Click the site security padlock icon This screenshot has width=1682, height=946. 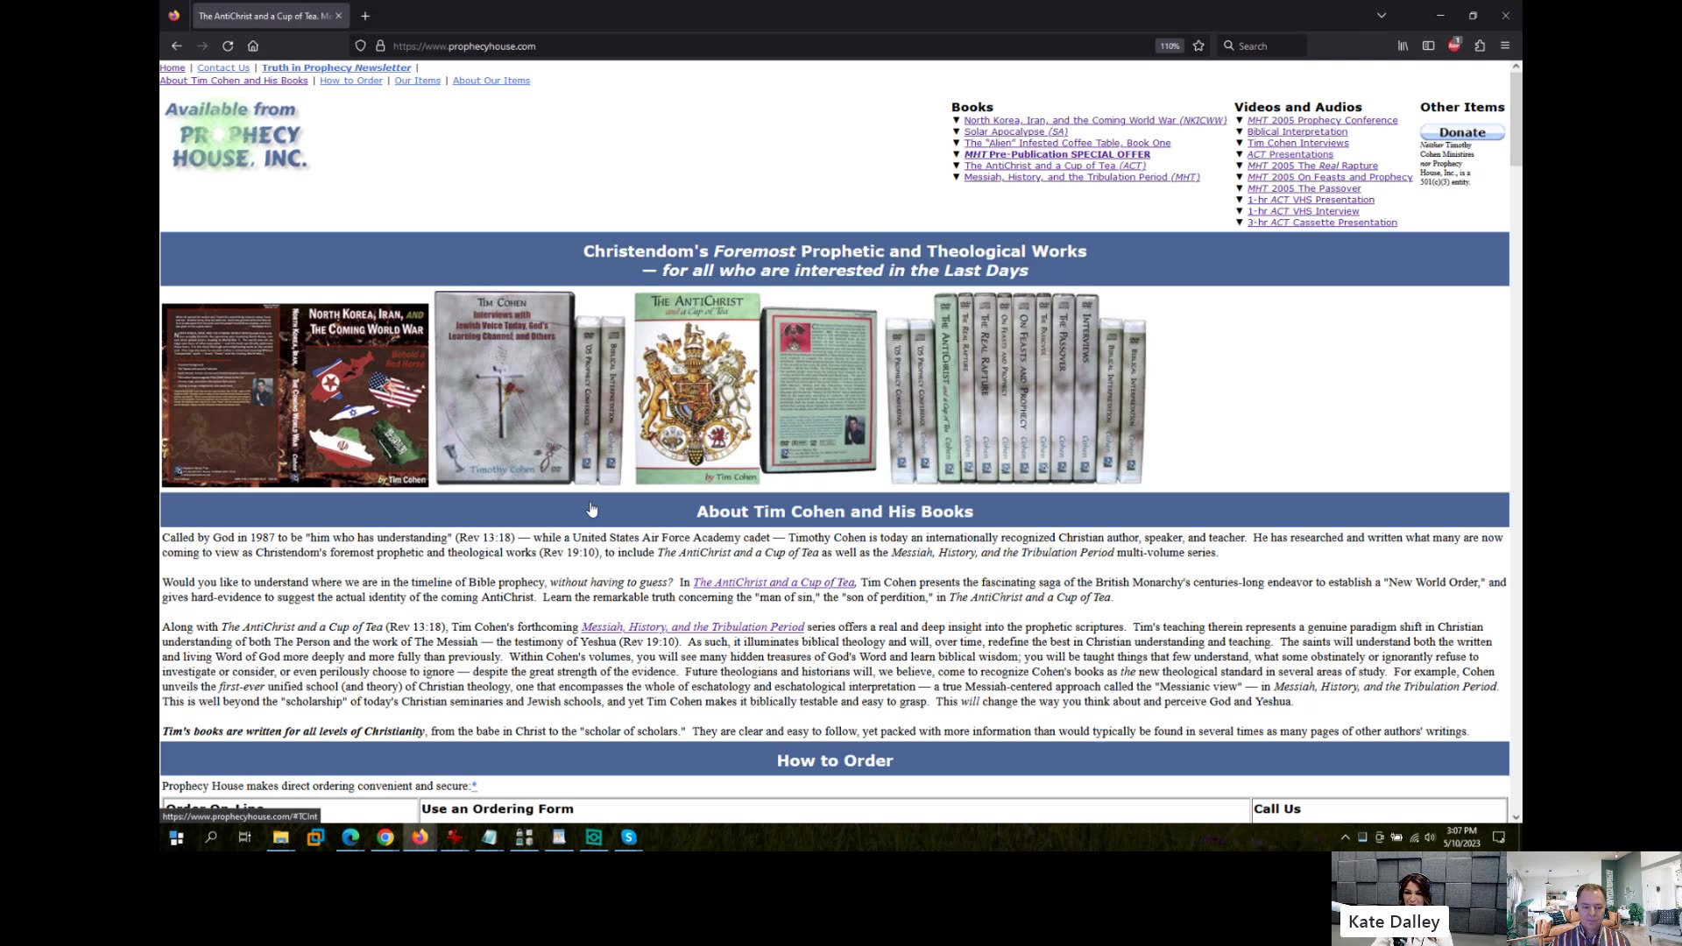pos(380,46)
